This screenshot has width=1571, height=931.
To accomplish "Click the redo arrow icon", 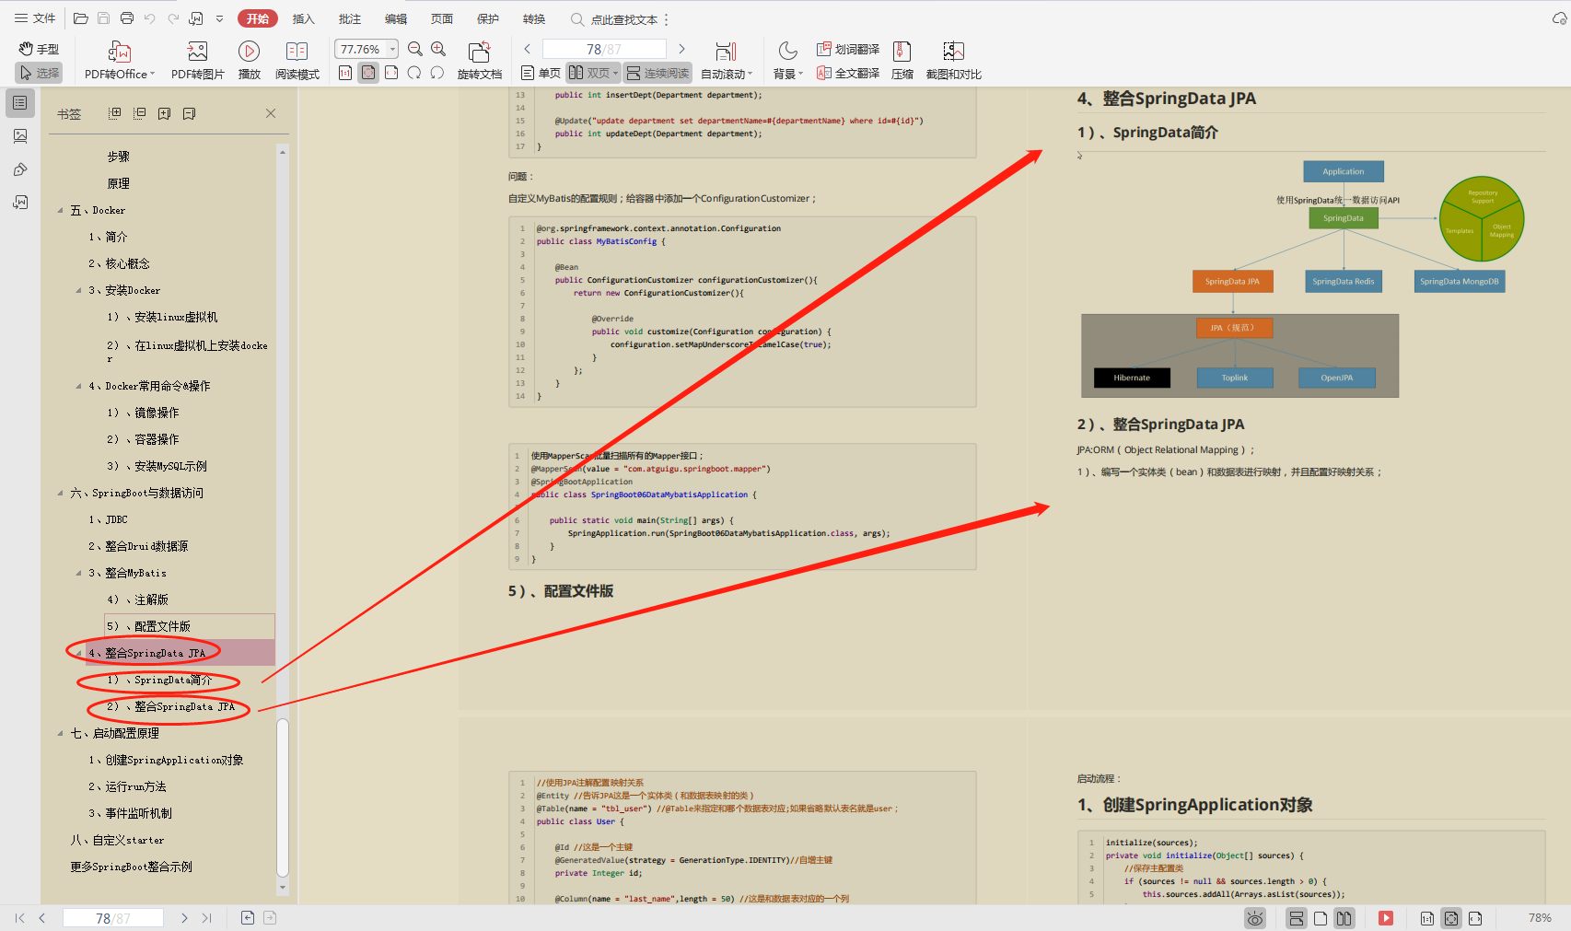I will (x=173, y=18).
